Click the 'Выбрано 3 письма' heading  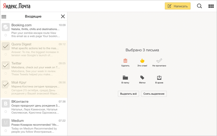142,50
